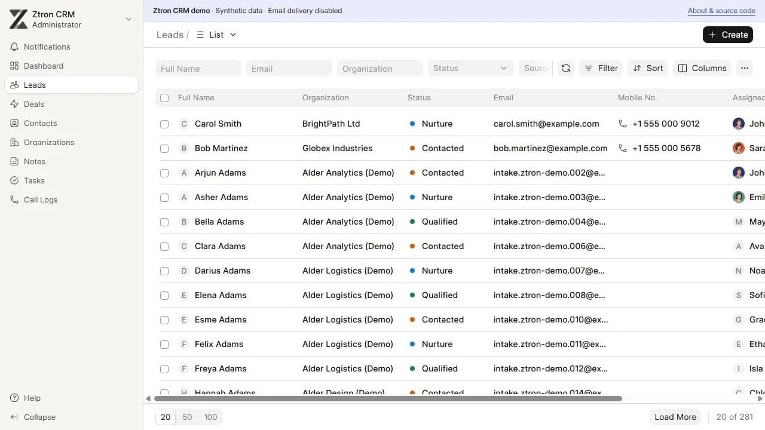This screenshot has height=430, width=765.
Task: Focus the Full Name filter field
Action: 198,68
